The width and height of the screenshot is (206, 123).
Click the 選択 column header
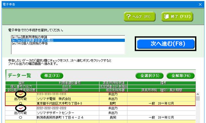[x=21, y=83]
